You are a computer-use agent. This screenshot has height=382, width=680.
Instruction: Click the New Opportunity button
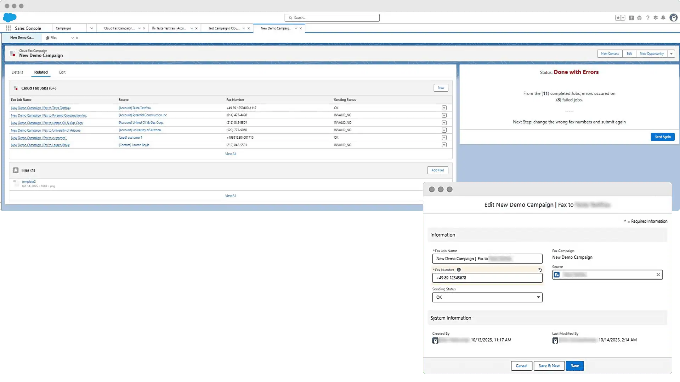pyautogui.click(x=652, y=54)
